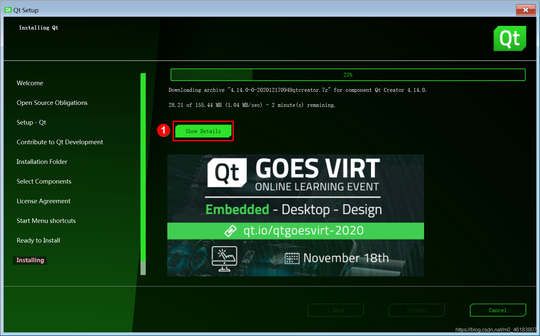Click the Downloading archive status text
The image size is (540, 336).
coord(297,90)
